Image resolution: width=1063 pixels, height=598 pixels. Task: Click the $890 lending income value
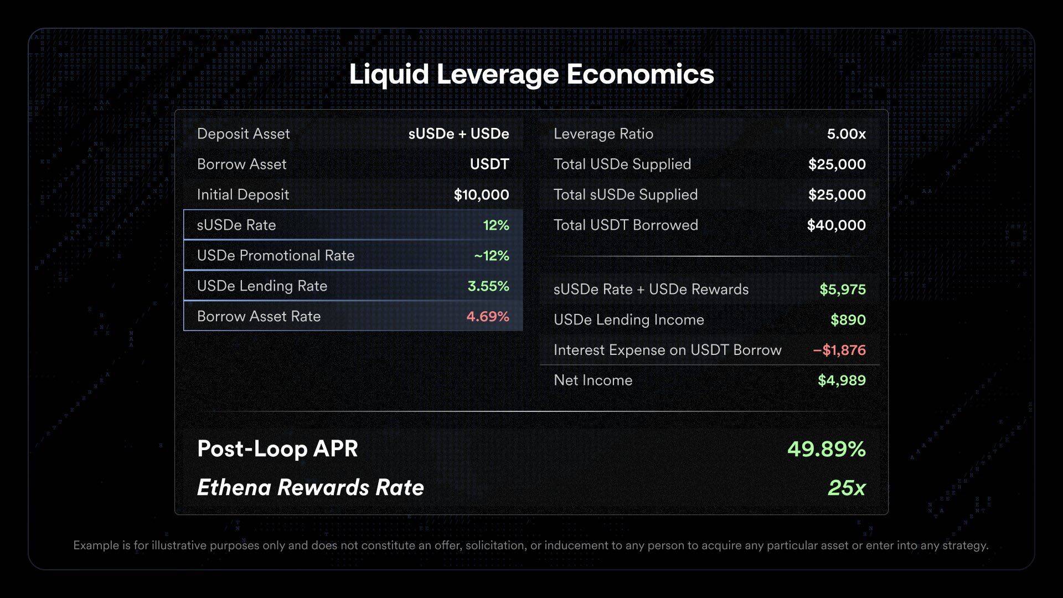pos(848,320)
